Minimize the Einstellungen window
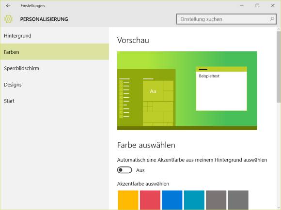 pyautogui.click(x=242, y=5)
